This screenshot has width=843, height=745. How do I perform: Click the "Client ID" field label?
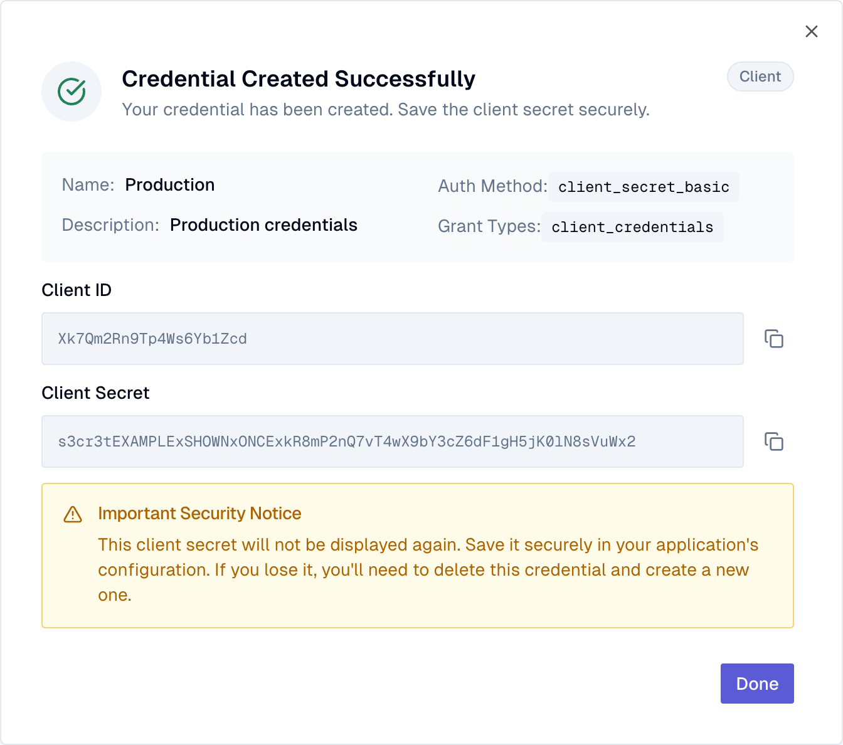[77, 290]
